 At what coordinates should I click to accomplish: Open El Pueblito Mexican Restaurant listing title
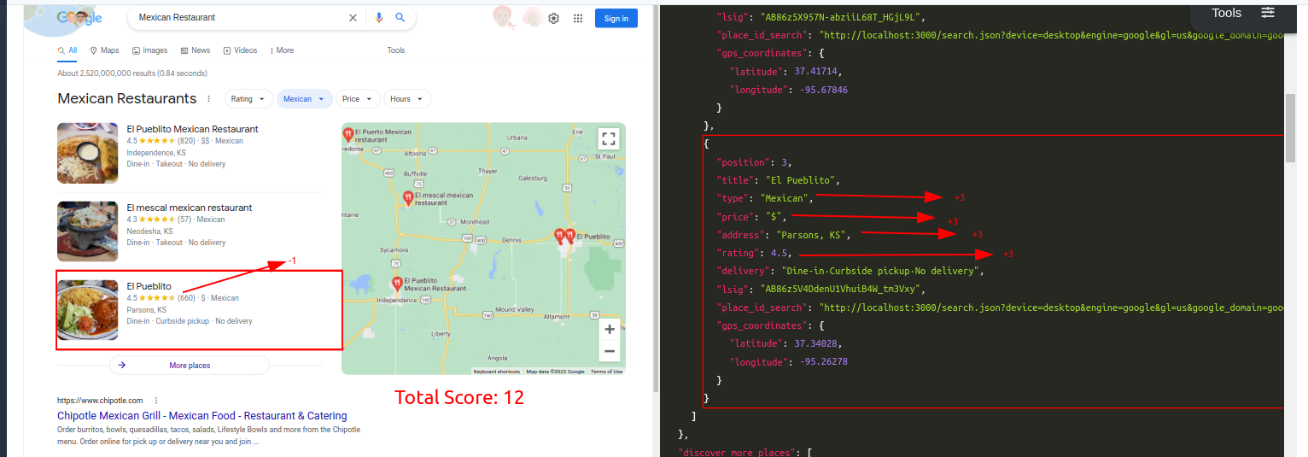pos(192,129)
